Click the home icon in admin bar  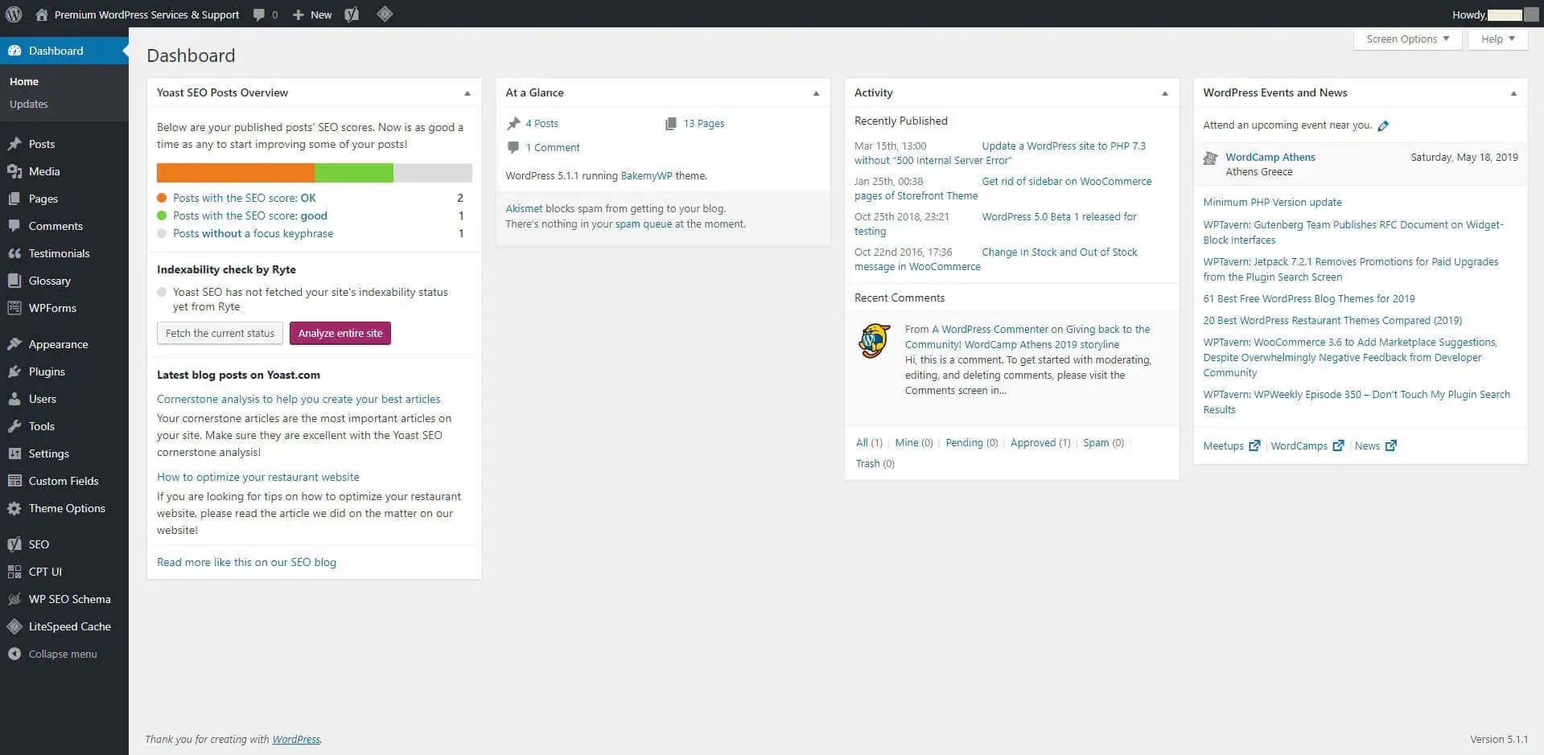[x=42, y=14]
